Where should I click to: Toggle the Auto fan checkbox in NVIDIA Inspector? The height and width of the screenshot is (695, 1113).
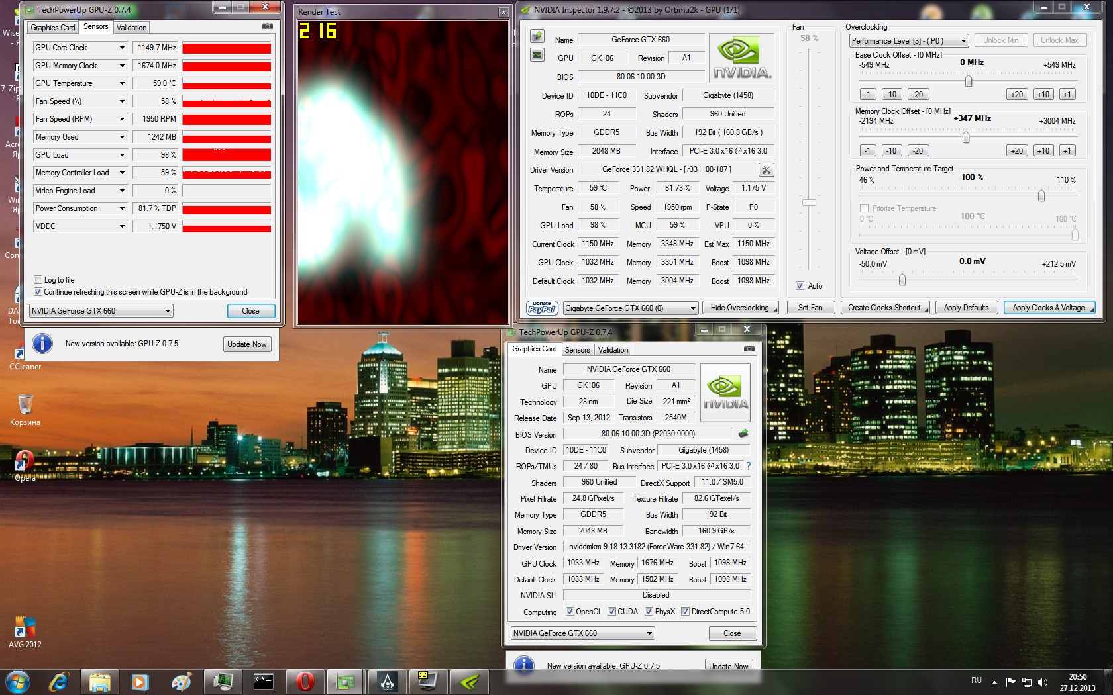pos(800,286)
